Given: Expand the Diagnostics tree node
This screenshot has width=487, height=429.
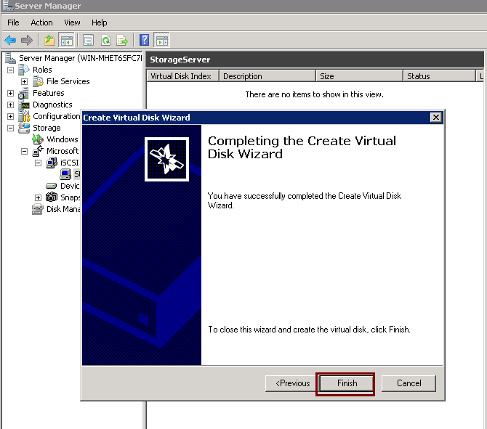Looking at the screenshot, I should tap(10, 105).
